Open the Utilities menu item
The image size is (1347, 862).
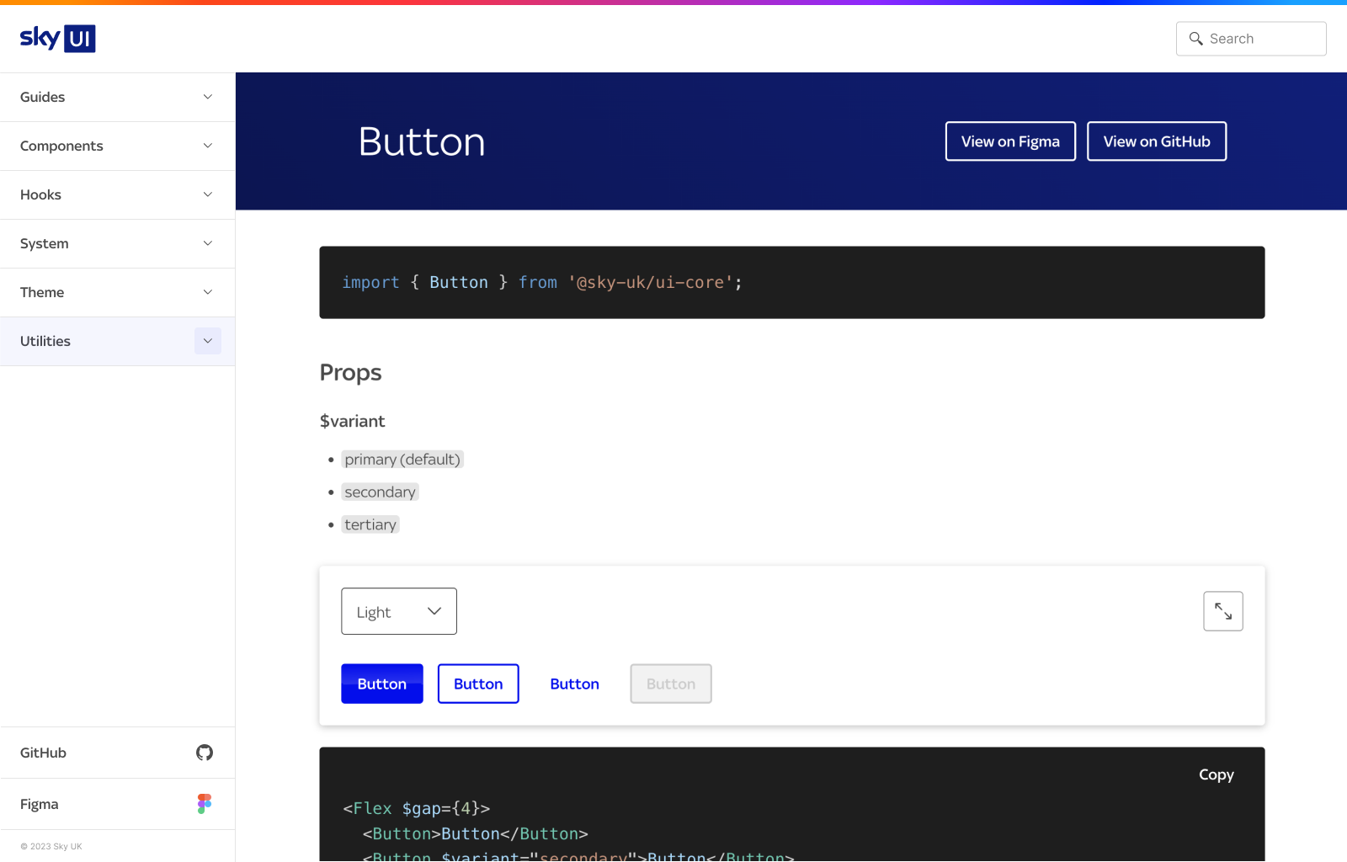click(x=117, y=341)
